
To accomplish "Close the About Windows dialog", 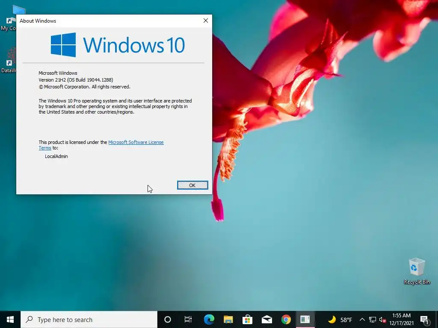I will [x=206, y=20].
